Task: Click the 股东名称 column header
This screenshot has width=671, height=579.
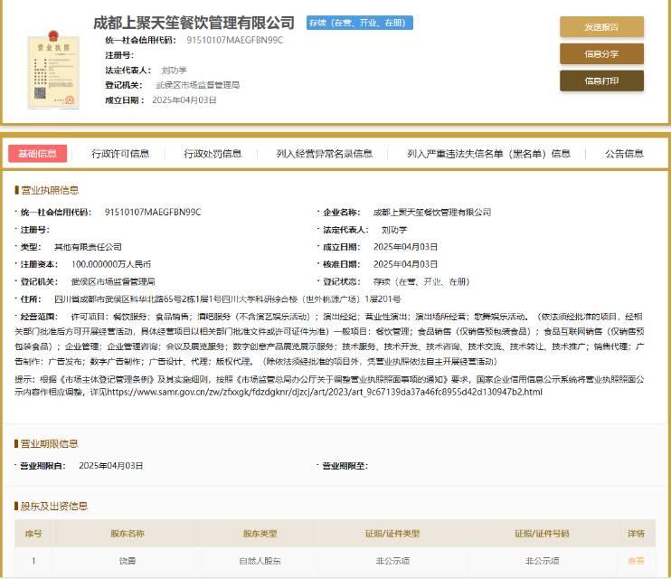Action: pos(128,534)
